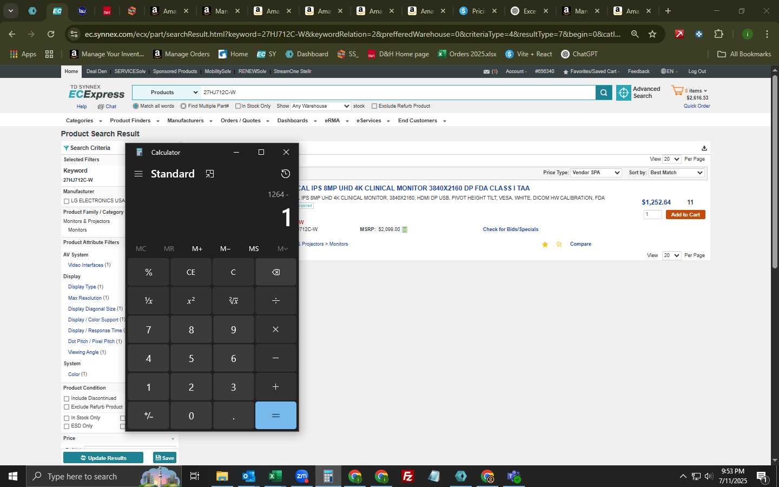Click the reciprocal 1/x key

tap(149, 301)
